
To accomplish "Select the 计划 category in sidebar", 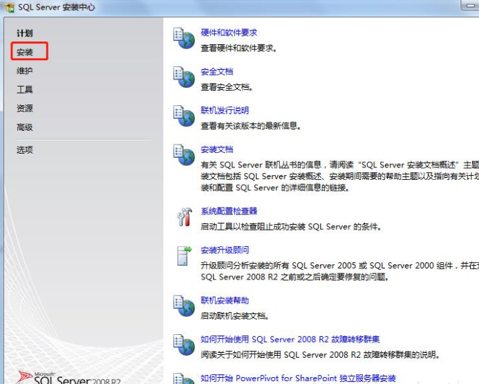I will point(25,33).
